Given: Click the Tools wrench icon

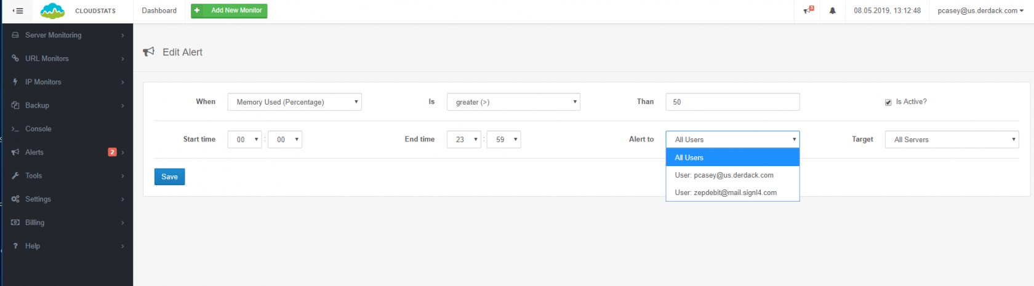Looking at the screenshot, I should click(x=15, y=175).
